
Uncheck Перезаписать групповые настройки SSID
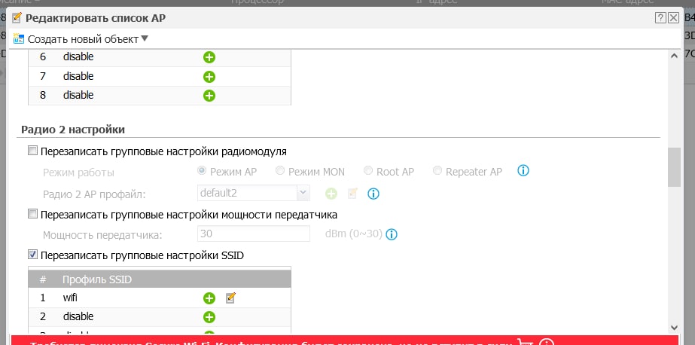pyautogui.click(x=32, y=255)
